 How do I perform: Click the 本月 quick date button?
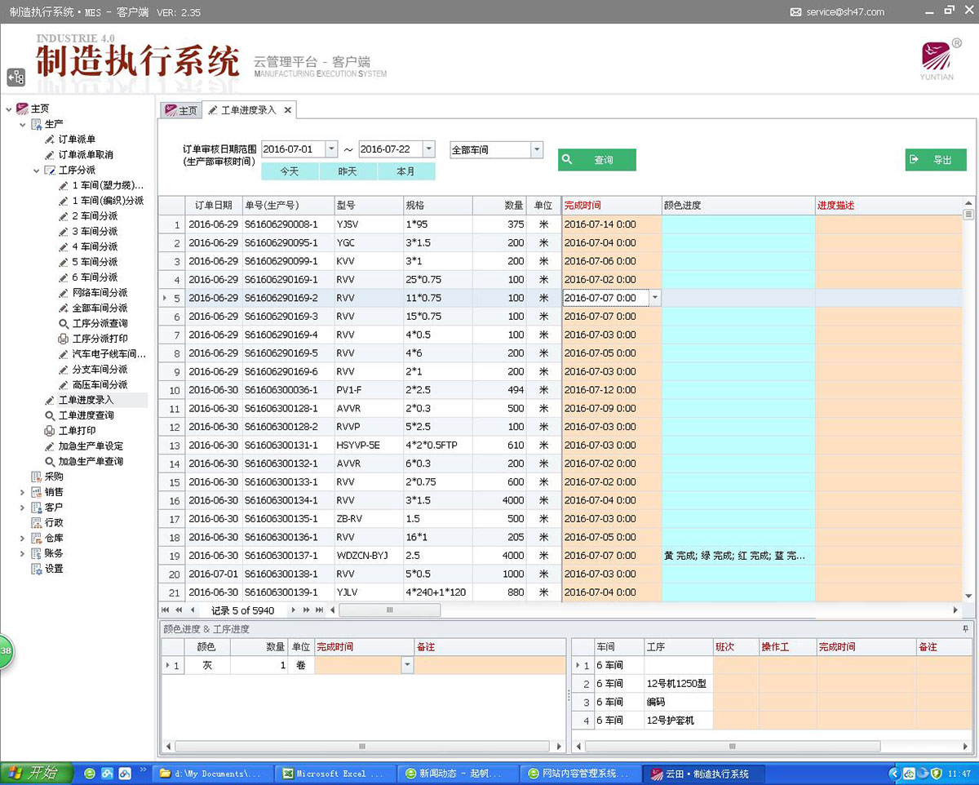405,171
